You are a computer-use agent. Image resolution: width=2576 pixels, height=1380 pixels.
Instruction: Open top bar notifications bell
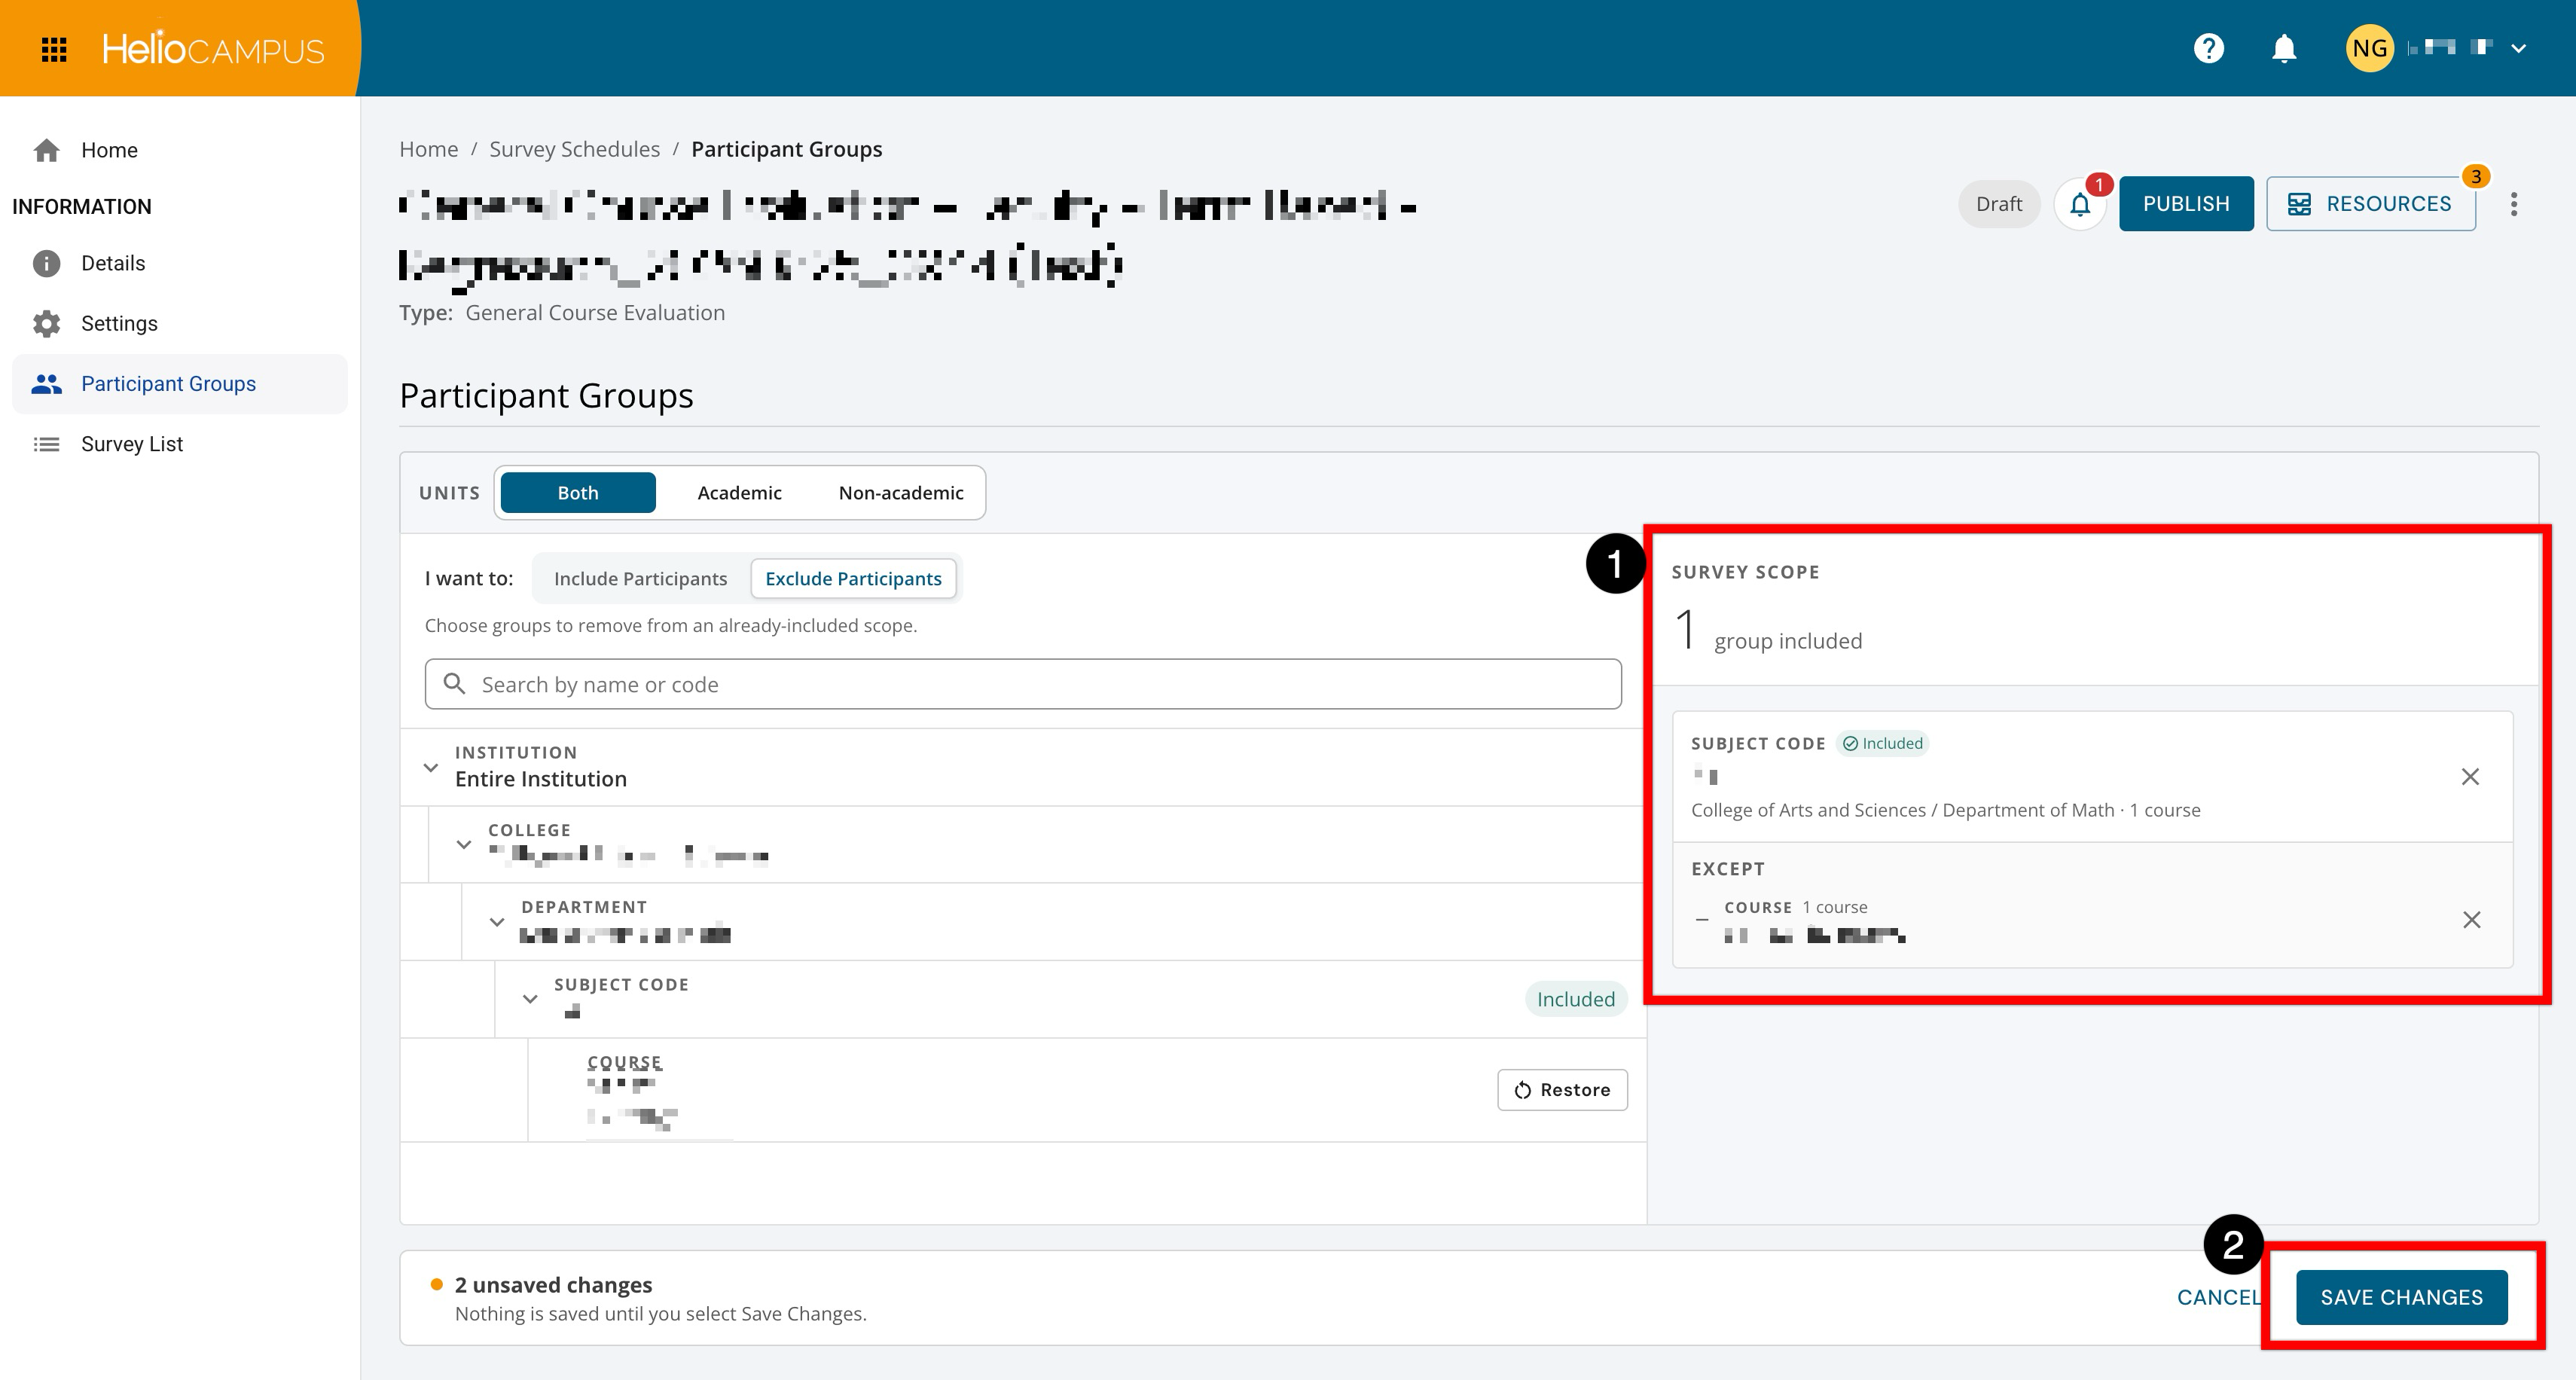point(2284,48)
